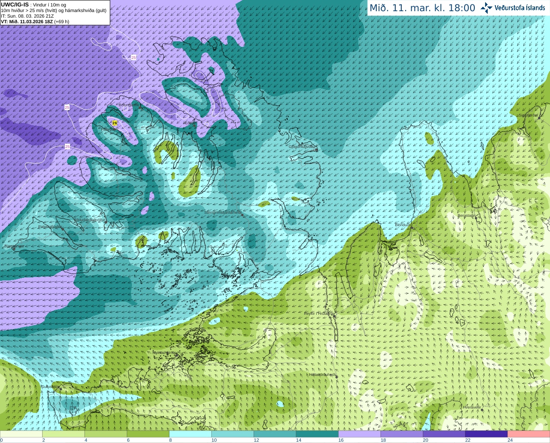Screen dimensions: 550x443
Task: Pick the 16–18 m/s lavender swatch
Action: tap(360, 434)
